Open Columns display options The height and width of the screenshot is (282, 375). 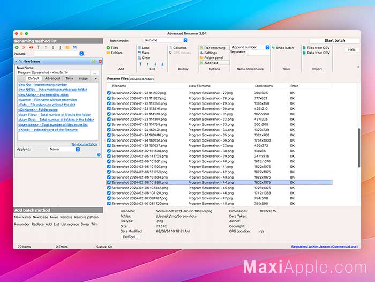tap(178, 48)
